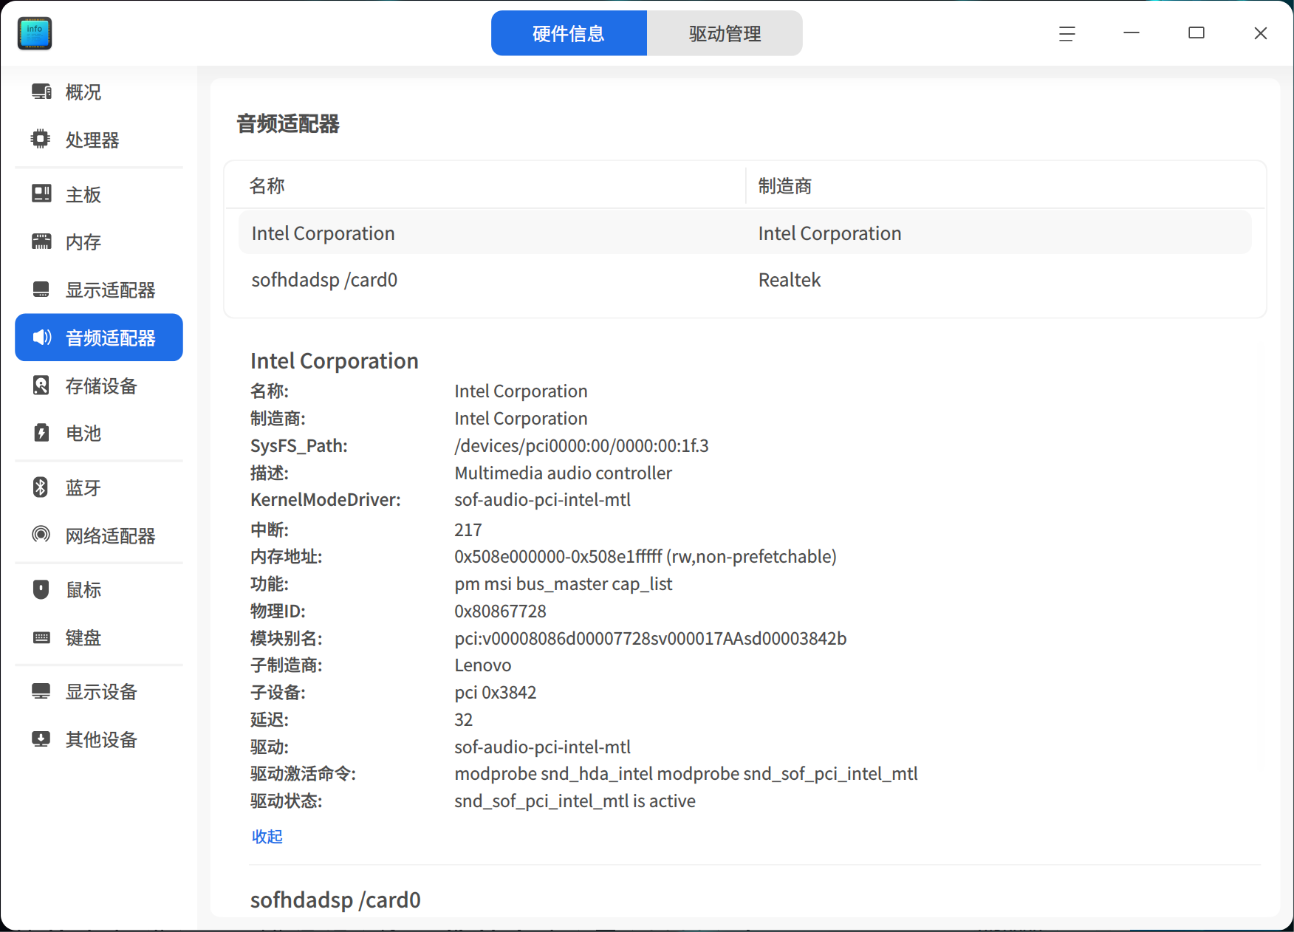The width and height of the screenshot is (1294, 932).
Task: Maximize the device manager window
Action: click(x=1196, y=33)
